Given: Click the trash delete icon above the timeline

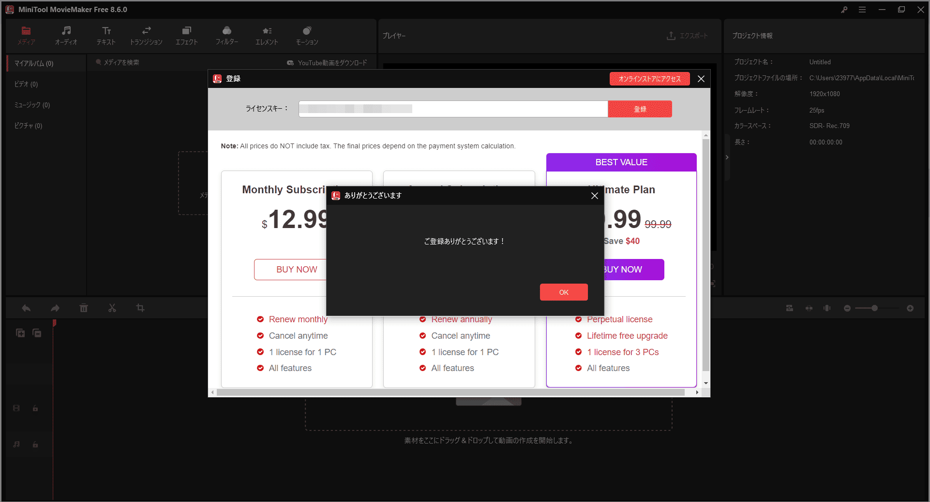Looking at the screenshot, I should pyautogui.click(x=83, y=308).
